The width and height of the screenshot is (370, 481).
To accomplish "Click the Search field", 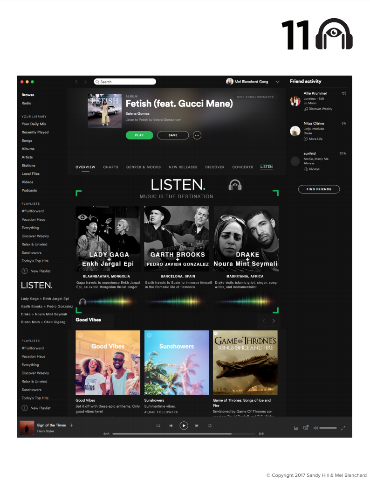I will (x=125, y=82).
